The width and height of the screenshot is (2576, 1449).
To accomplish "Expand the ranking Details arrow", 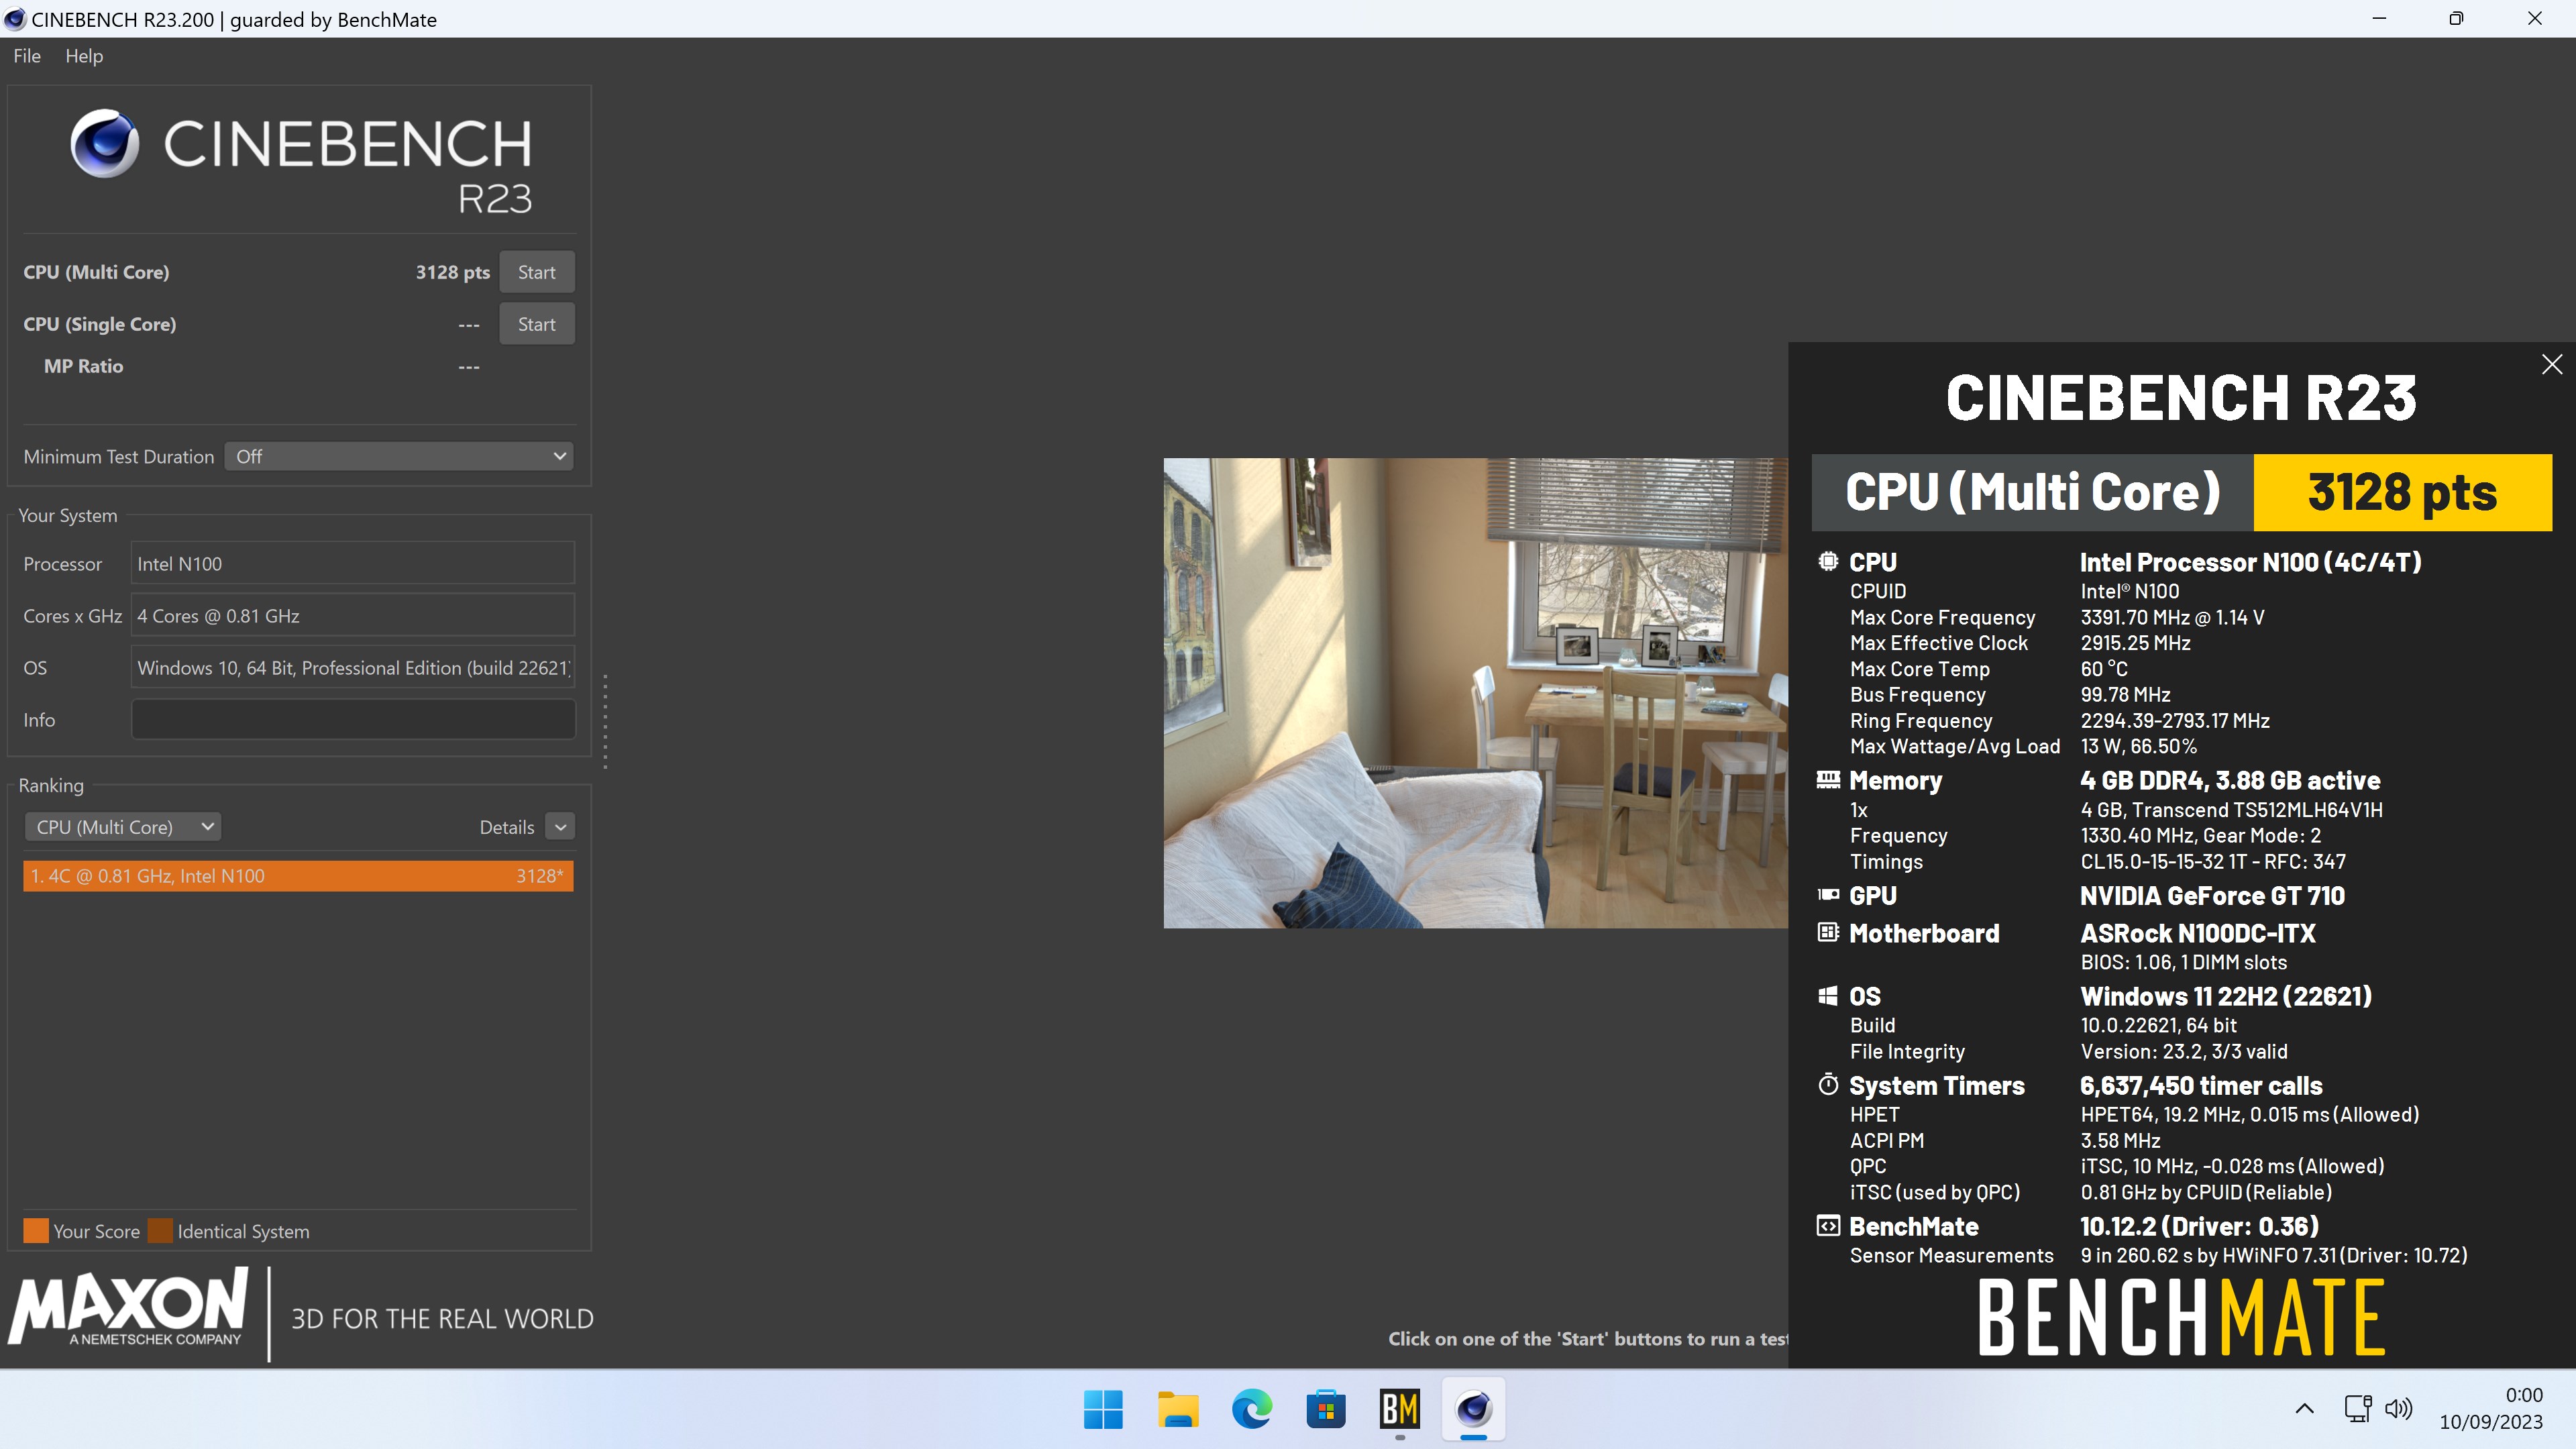I will (561, 827).
